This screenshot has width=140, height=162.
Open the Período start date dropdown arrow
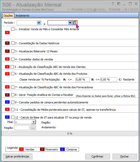coord(39,23)
